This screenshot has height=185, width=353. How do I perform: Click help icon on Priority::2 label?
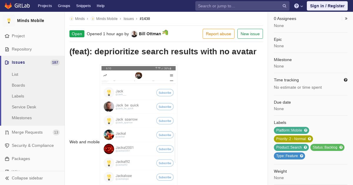(x=310, y=139)
